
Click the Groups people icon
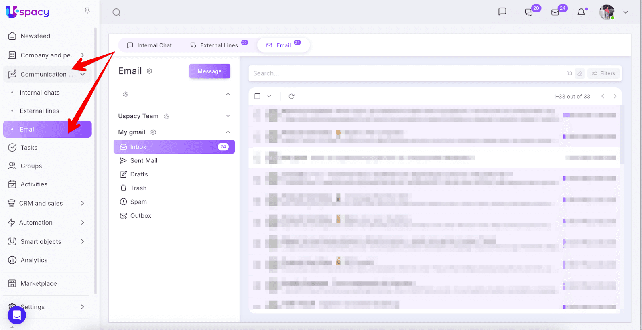tap(12, 166)
